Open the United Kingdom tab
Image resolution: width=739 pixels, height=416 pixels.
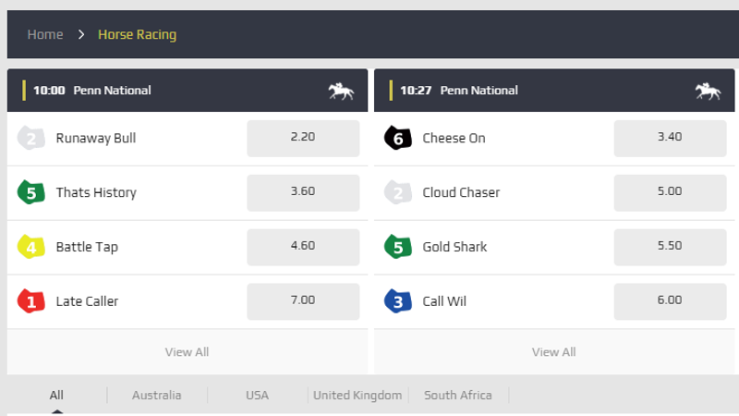tap(357, 396)
